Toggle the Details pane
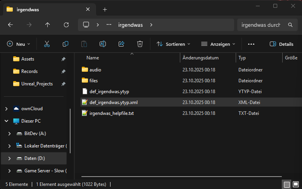 pyautogui.click(x=281, y=44)
